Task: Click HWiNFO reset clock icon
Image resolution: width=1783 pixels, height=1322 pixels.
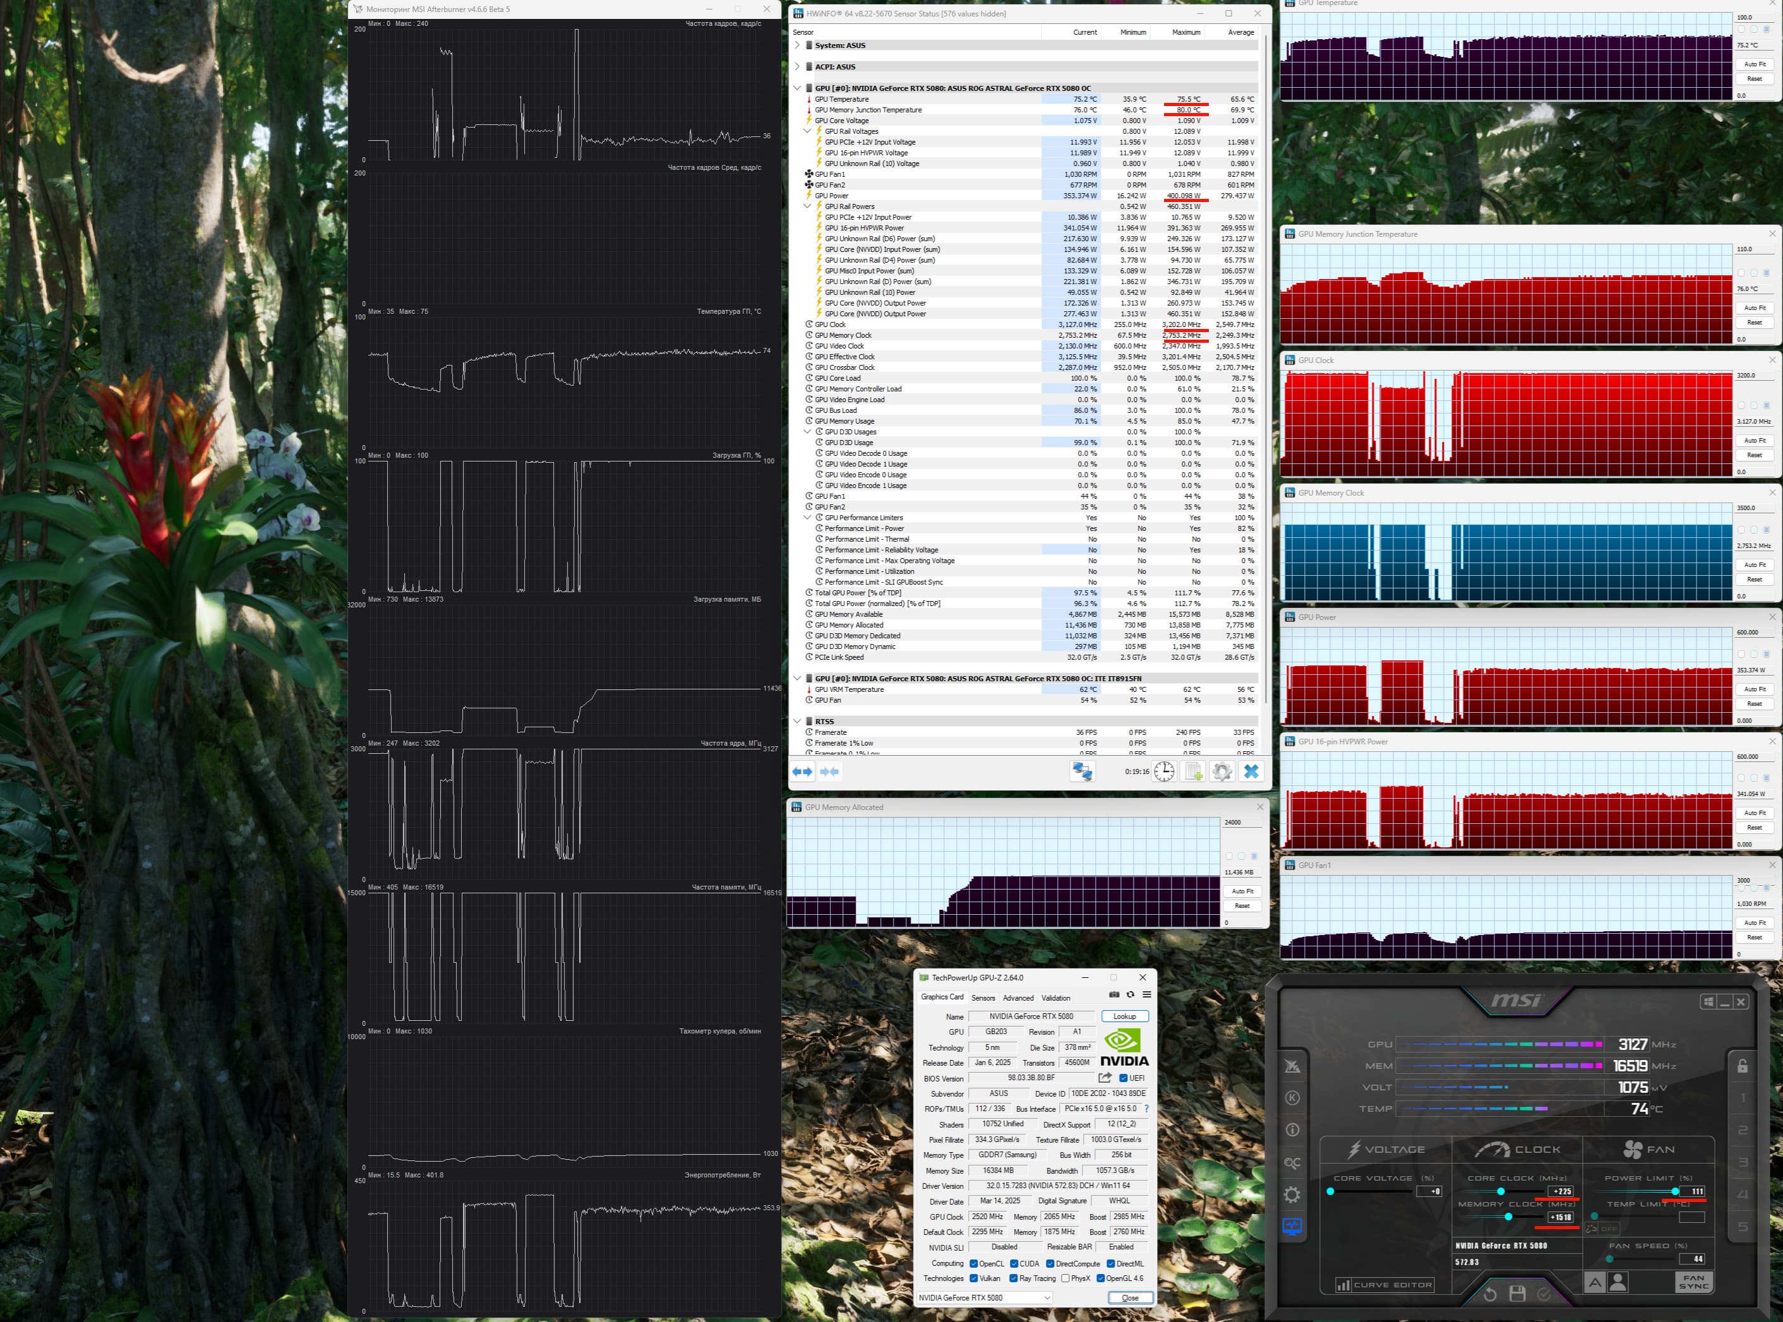Action: click(1164, 771)
